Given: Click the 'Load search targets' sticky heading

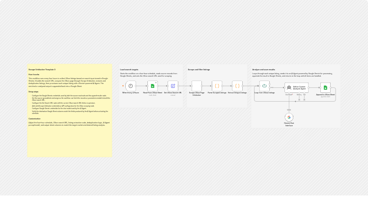Looking at the screenshot, I should (x=129, y=69).
